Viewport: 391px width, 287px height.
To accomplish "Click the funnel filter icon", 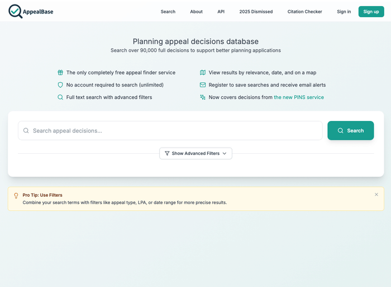I will [167, 153].
